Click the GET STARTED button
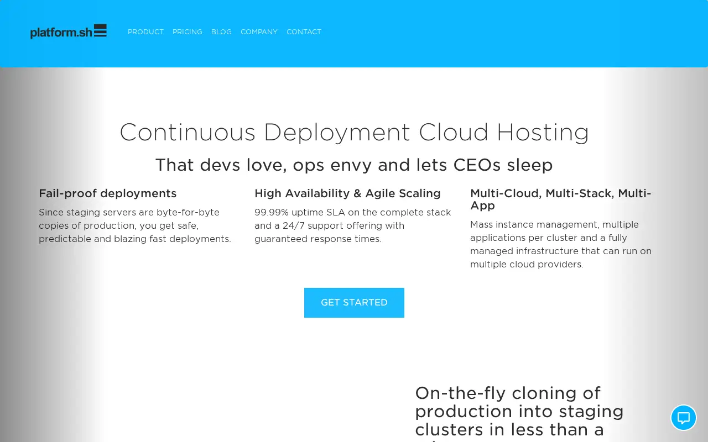 pos(354,303)
